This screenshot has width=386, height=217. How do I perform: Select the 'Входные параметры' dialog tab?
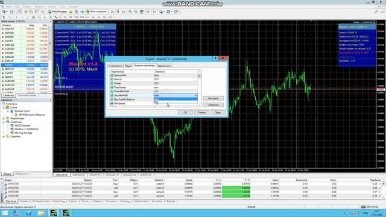coord(145,66)
